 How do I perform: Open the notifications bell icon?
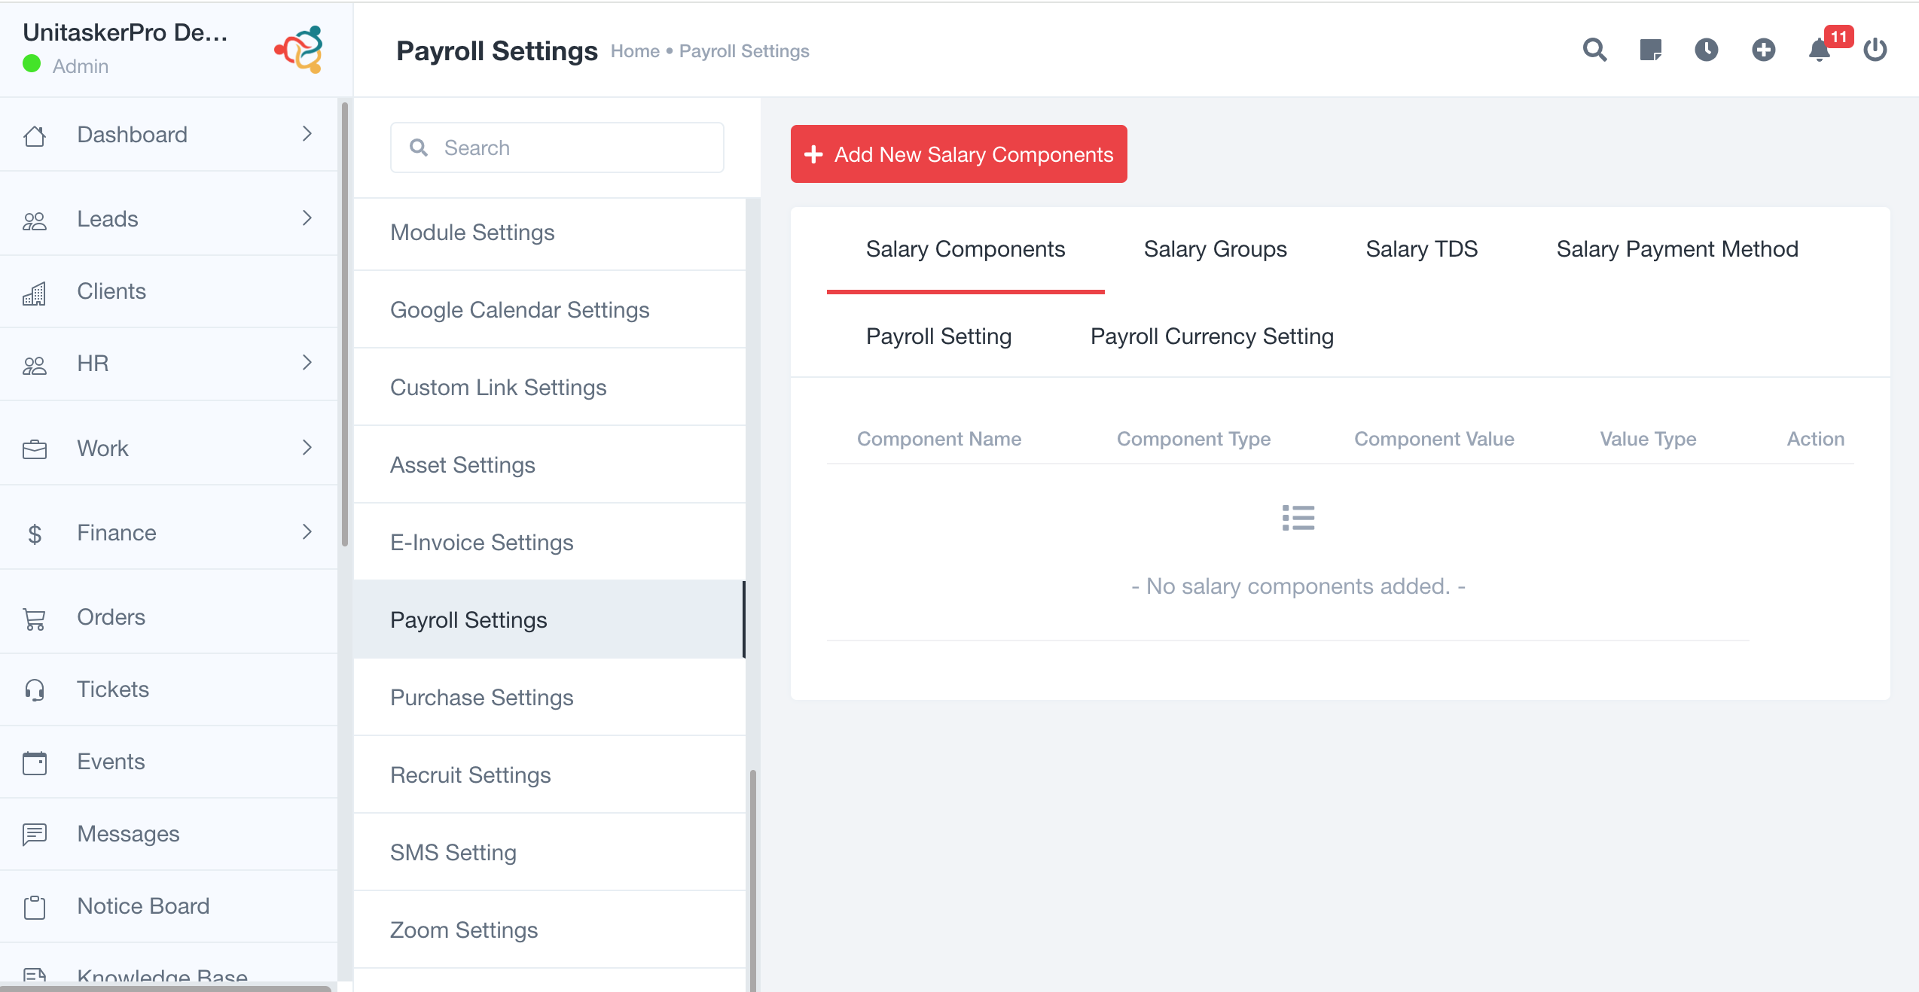coord(1819,50)
